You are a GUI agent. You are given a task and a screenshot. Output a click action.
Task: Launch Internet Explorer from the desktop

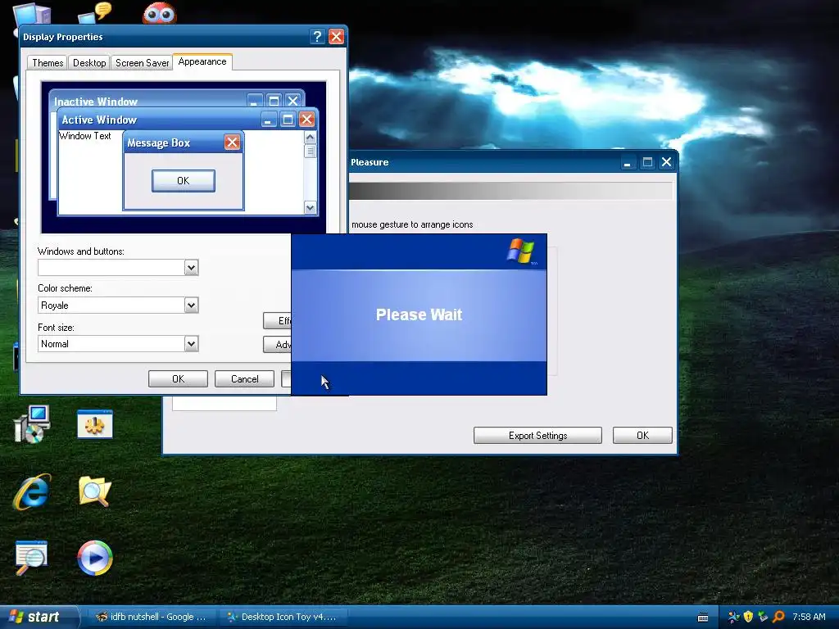(32, 491)
